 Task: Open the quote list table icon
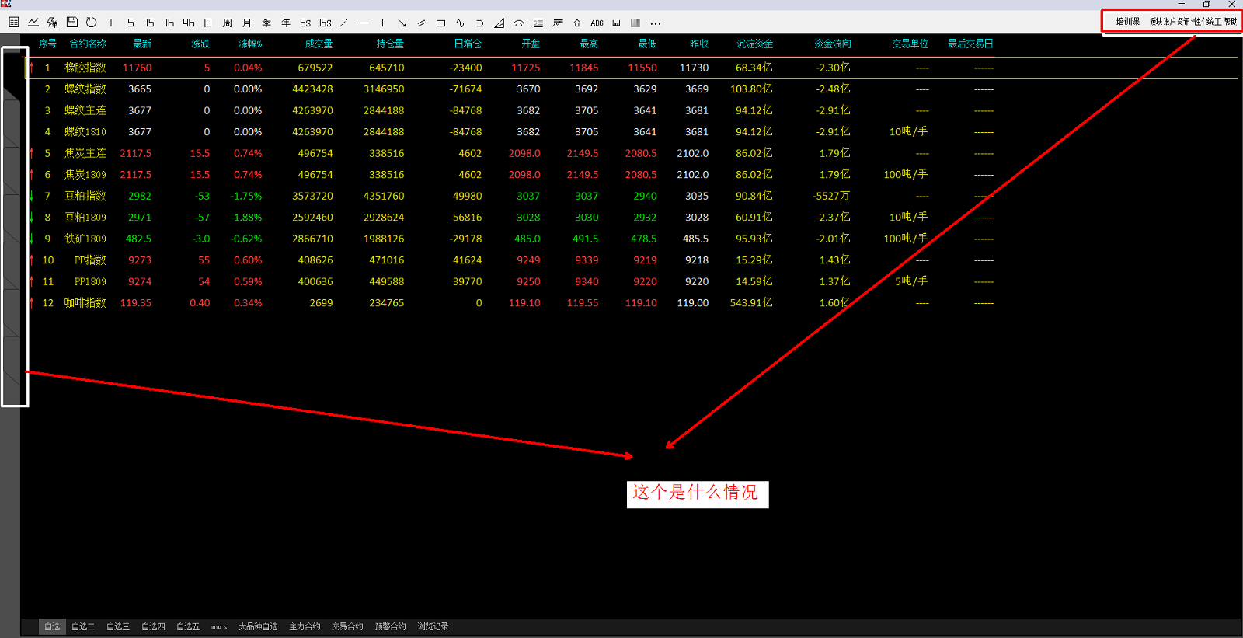(x=14, y=23)
